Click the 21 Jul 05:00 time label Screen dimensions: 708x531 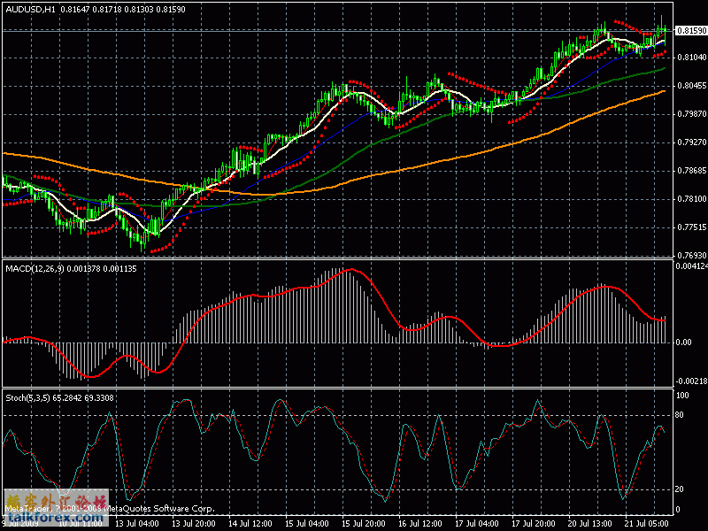[647, 524]
